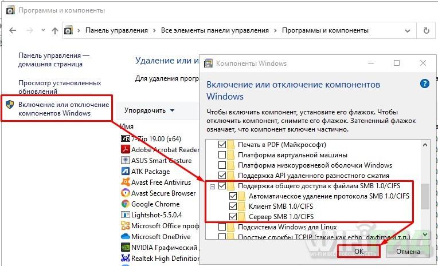438x266 pixels.
Task: Refresh the Programs and components view
Action: 427,30
